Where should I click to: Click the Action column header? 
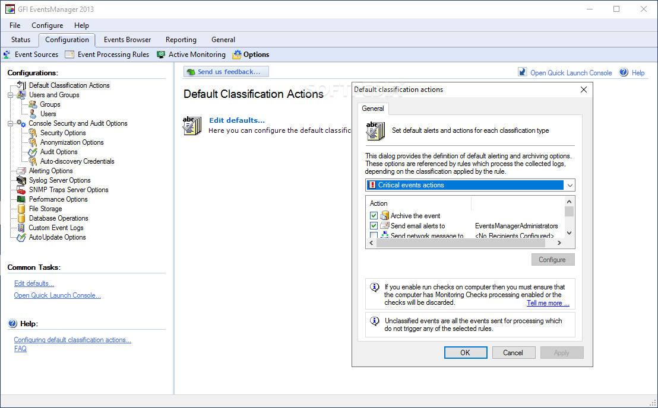point(419,203)
